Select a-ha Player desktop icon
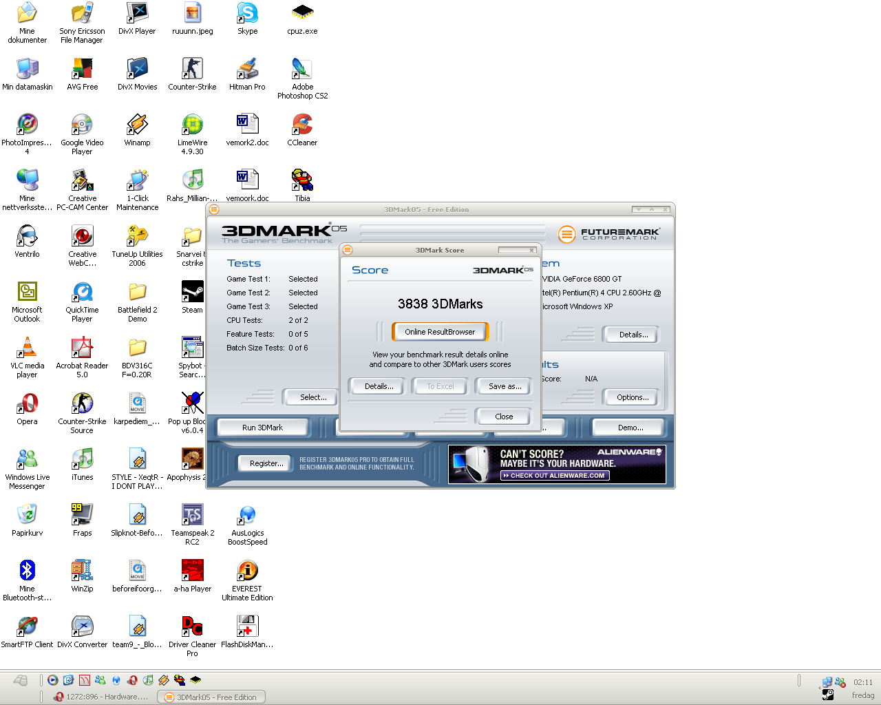Screen dimensions: 881x705 pyautogui.click(x=192, y=576)
